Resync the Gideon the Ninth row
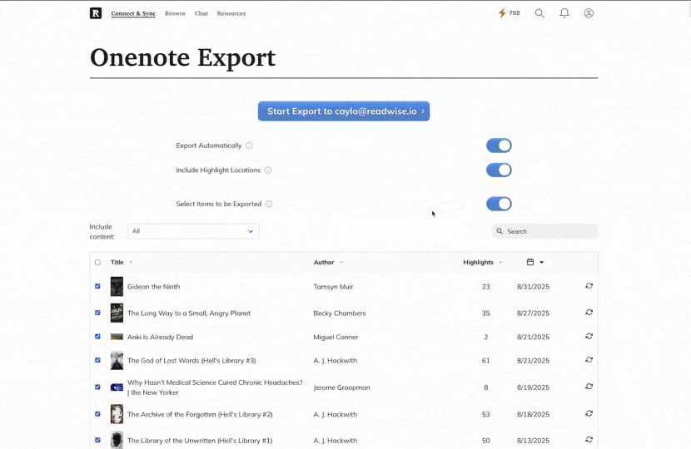This screenshot has width=691, height=449. coord(589,286)
